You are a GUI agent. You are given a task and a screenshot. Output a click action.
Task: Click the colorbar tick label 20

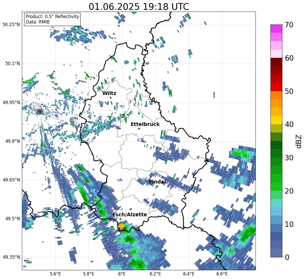tap(289, 191)
